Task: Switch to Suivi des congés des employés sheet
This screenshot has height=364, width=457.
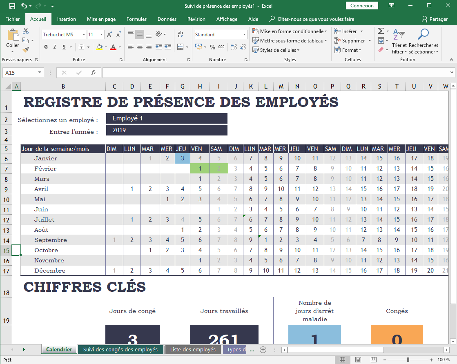Action: pos(120,349)
